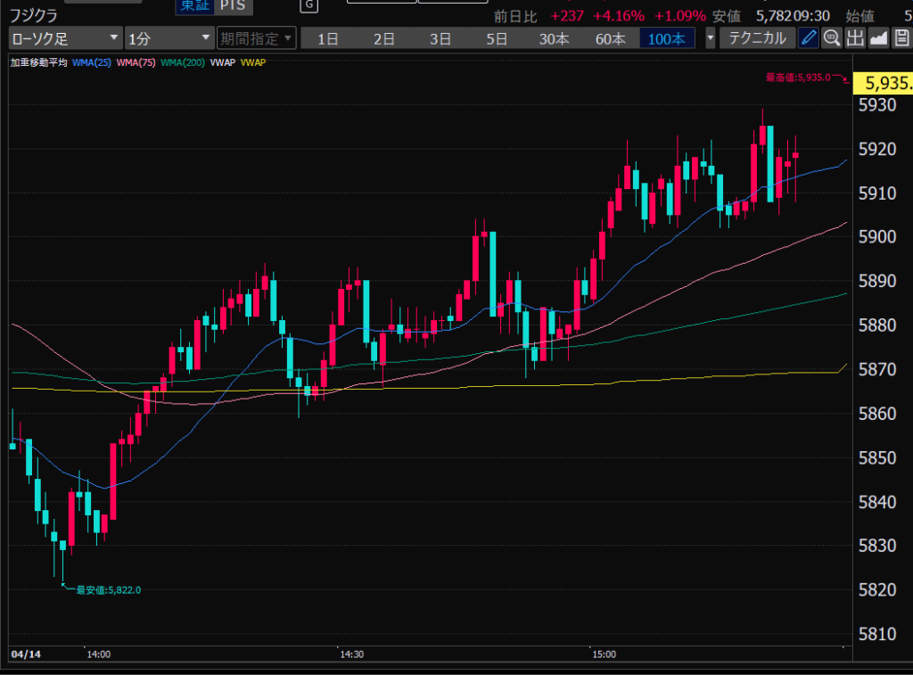The width and height of the screenshot is (913, 675).
Task: Expand dropdown arrow beside テクニカル button
Action: (x=711, y=38)
